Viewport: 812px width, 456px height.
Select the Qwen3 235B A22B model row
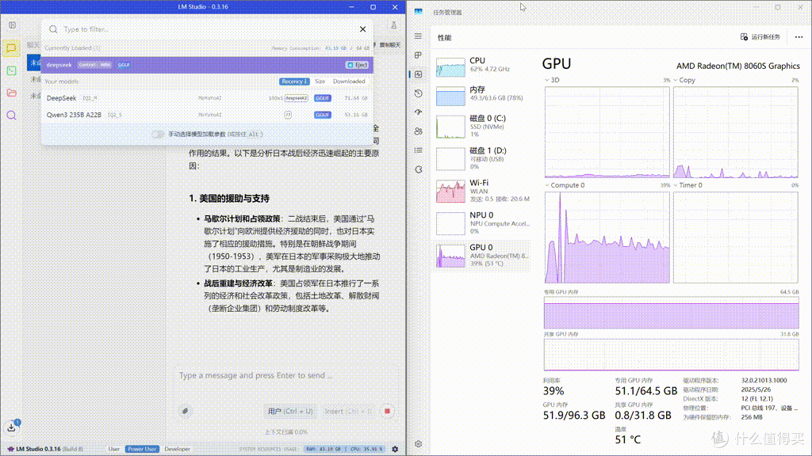click(207, 115)
